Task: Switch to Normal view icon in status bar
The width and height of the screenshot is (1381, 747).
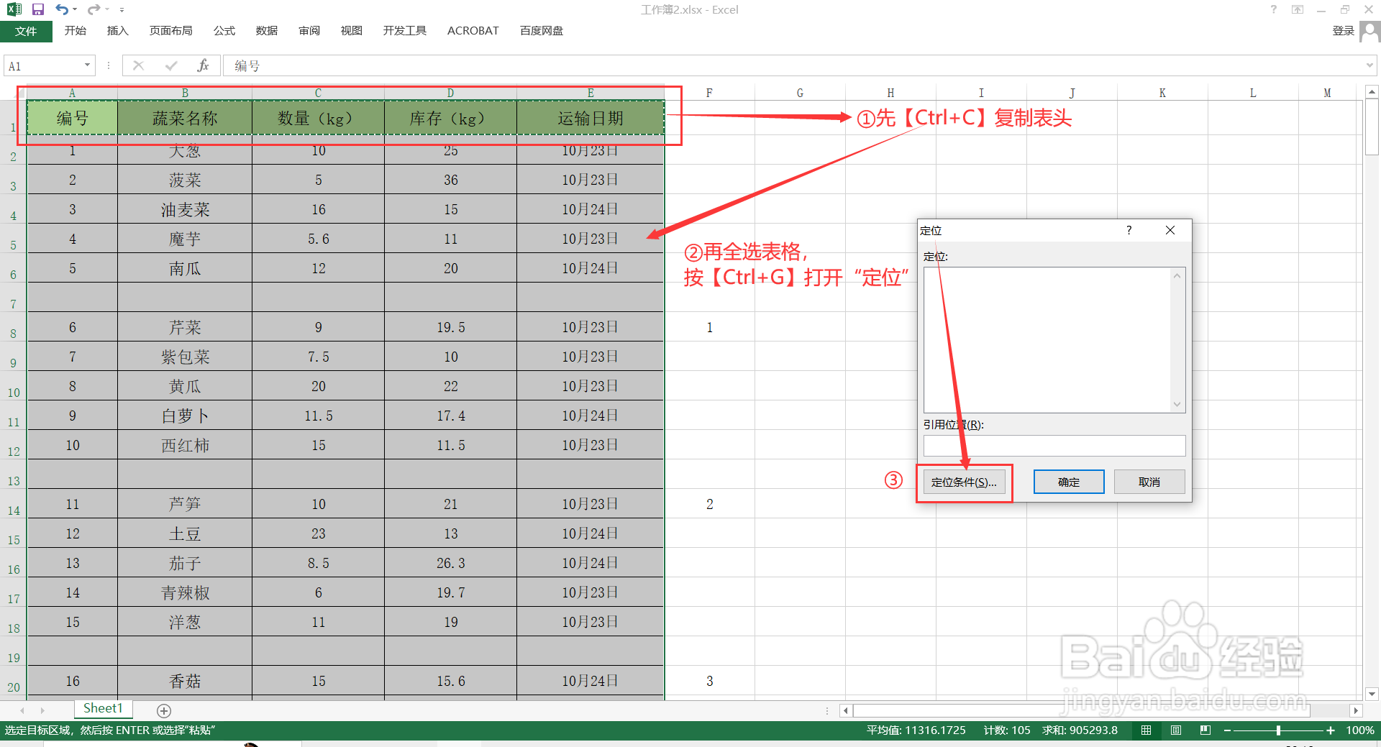Action: pos(1146,730)
